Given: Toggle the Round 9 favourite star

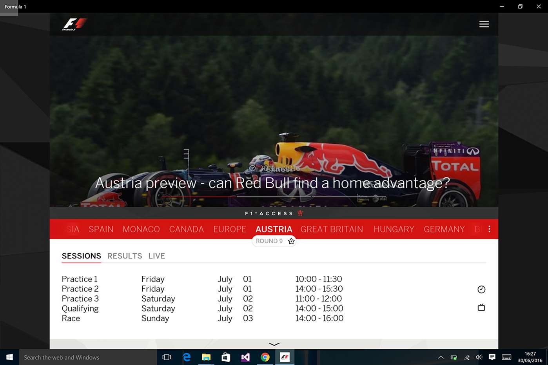Looking at the screenshot, I should (291, 241).
